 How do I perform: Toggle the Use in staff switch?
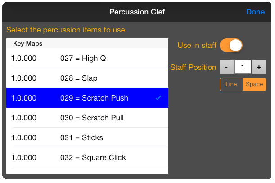pos(231,45)
